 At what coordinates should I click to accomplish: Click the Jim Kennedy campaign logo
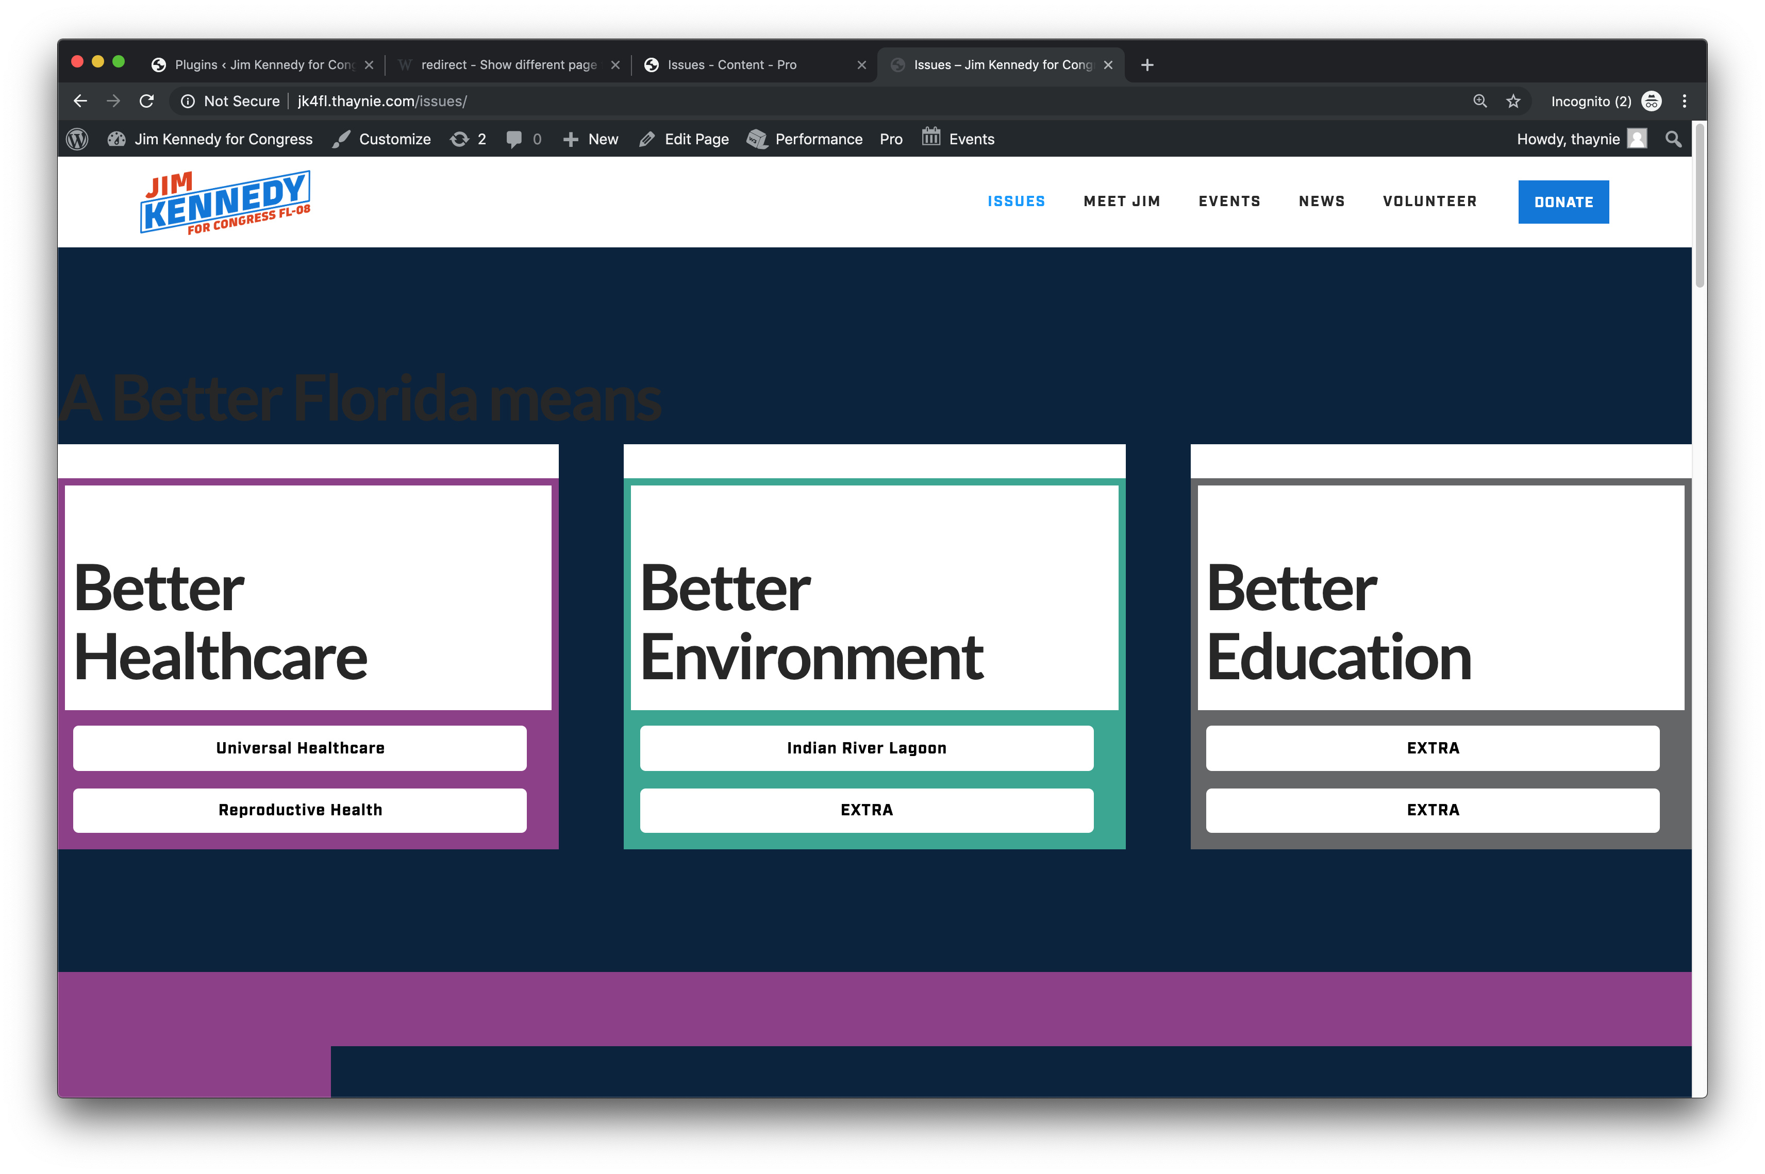pyautogui.click(x=225, y=202)
